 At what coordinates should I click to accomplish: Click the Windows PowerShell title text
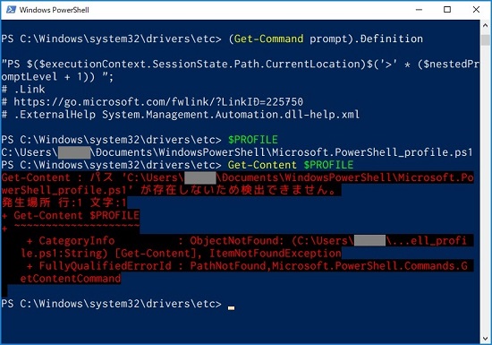tap(54, 10)
